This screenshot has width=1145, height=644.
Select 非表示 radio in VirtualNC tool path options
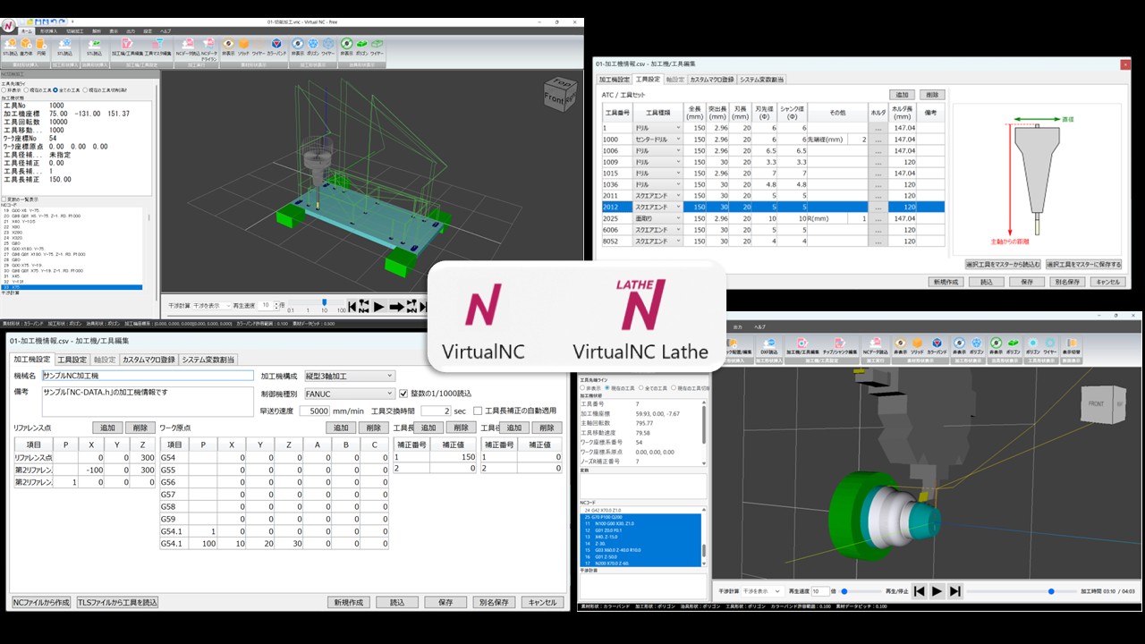coord(4,90)
